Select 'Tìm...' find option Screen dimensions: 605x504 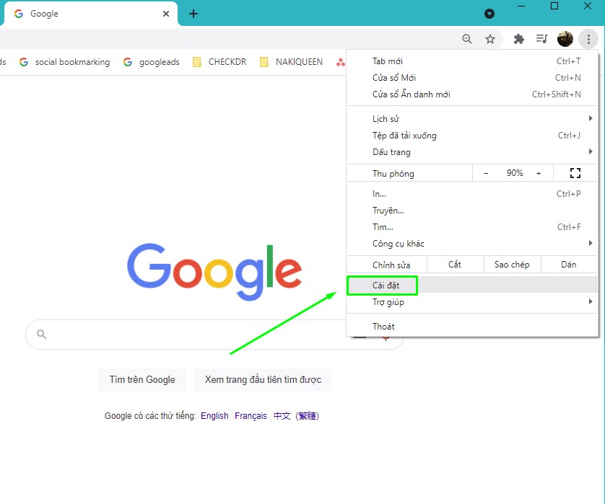pyautogui.click(x=472, y=227)
